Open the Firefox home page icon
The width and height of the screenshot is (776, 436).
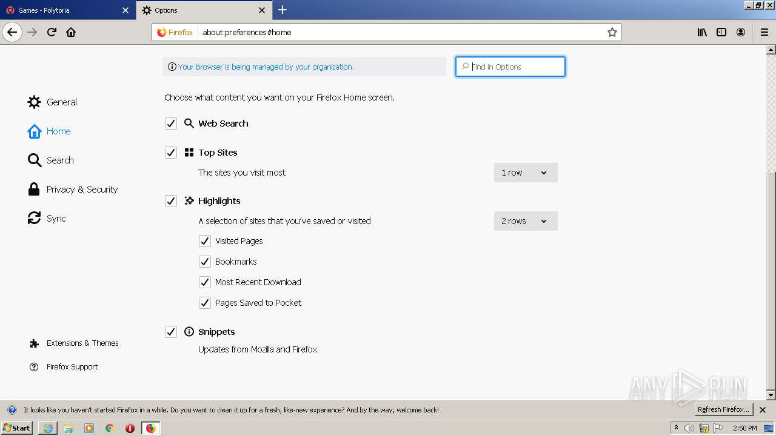point(71,32)
